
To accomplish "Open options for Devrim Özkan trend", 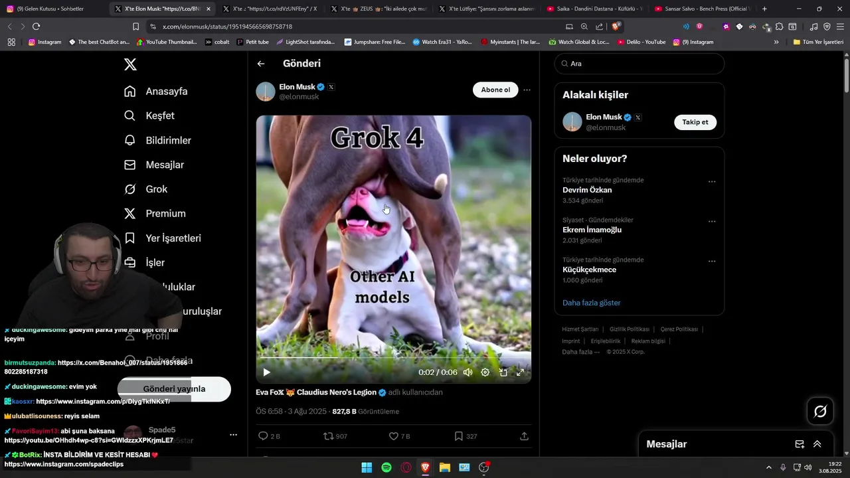I will 712,181.
